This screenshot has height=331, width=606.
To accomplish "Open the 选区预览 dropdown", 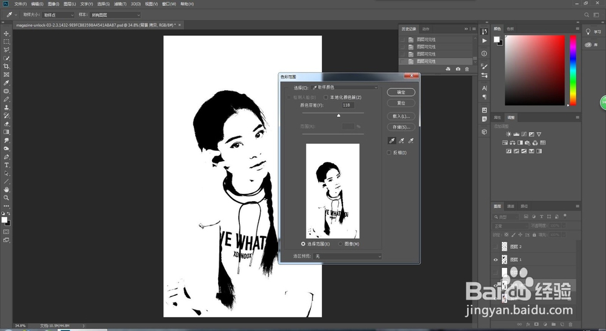I will [347, 256].
